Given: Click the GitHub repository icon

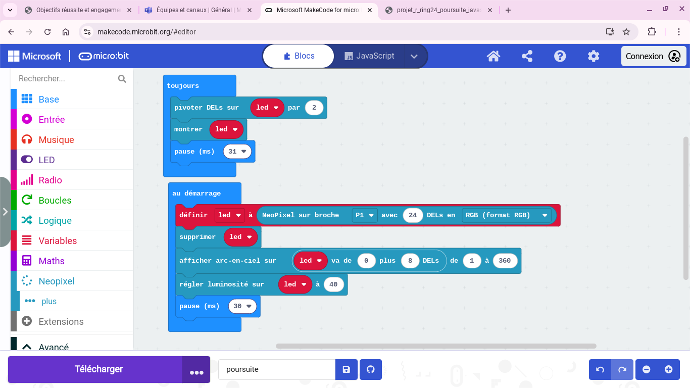Looking at the screenshot, I should click(x=371, y=369).
